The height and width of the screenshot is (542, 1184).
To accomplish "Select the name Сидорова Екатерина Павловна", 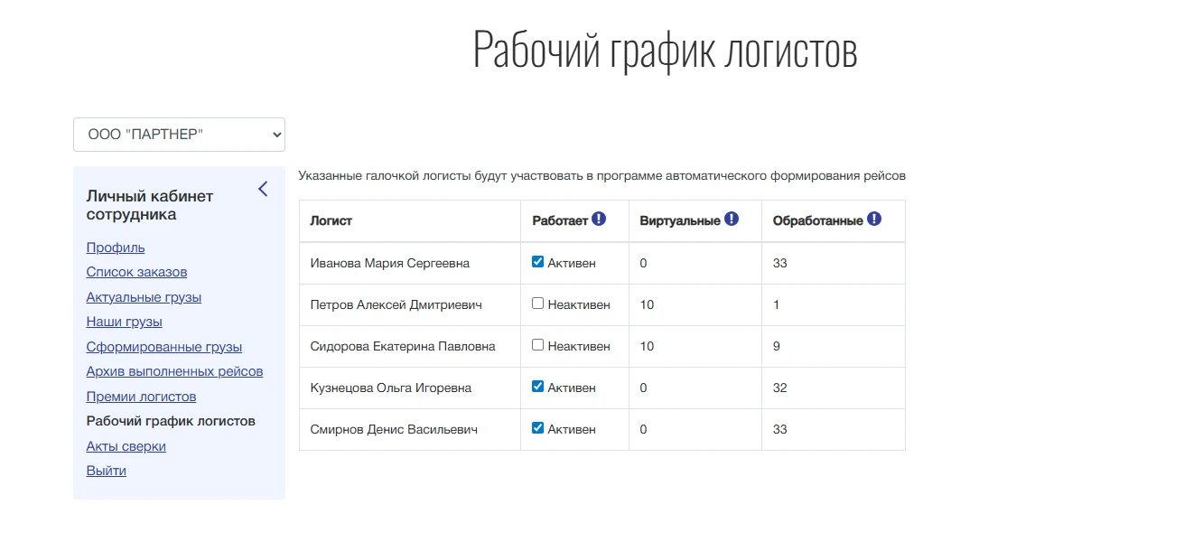I will tap(403, 346).
